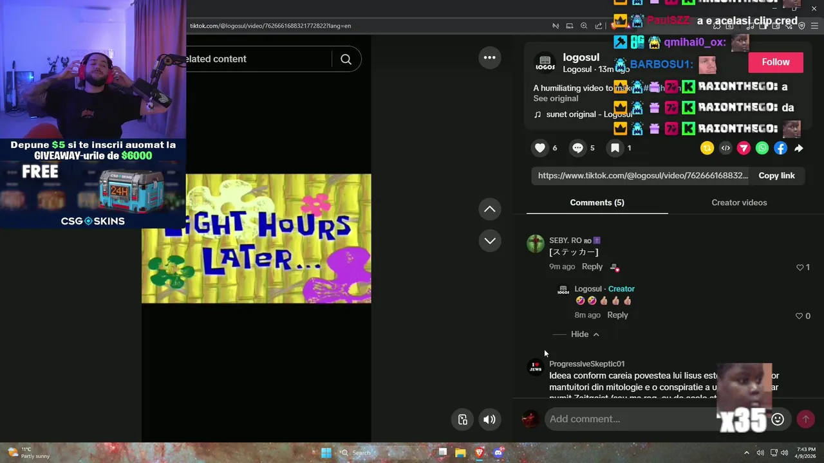The image size is (824, 463).
Task: Mute the video with speaker icon
Action: 490,420
